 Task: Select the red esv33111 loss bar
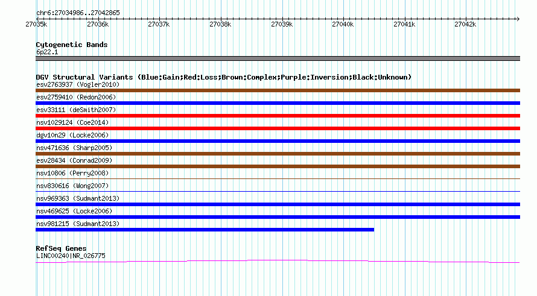[x=278, y=116]
